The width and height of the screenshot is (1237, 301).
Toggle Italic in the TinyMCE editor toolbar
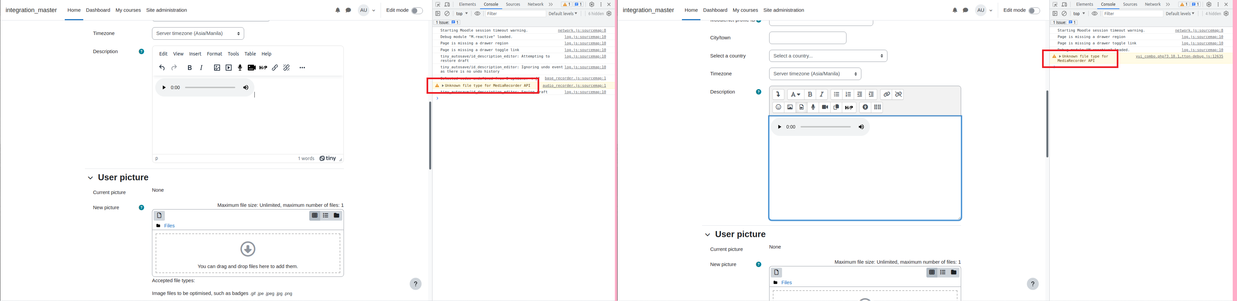(x=202, y=68)
